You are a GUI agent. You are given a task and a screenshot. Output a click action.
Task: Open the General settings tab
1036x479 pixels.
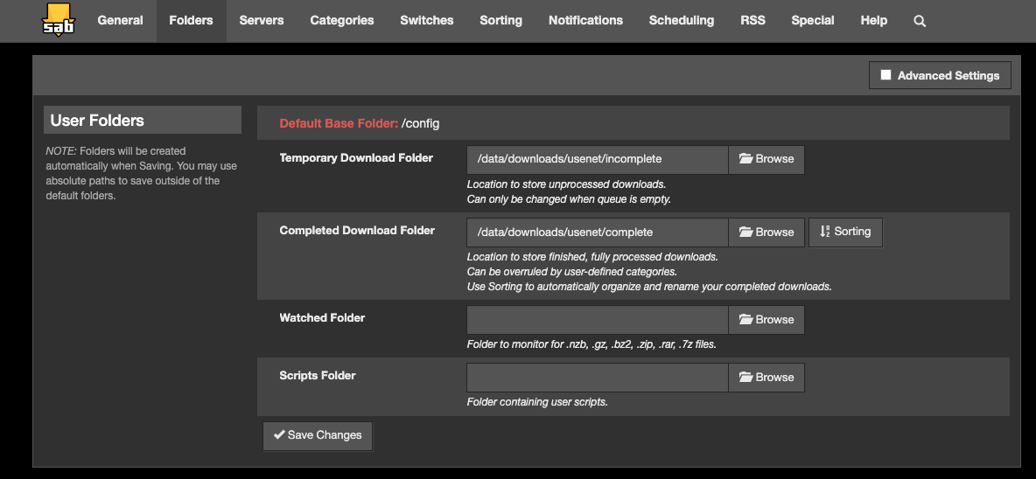(120, 20)
